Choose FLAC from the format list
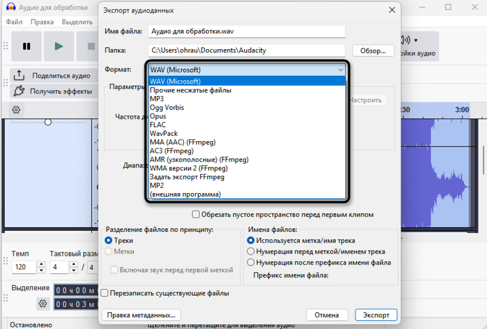Image resolution: width=487 pixels, height=329 pixels. click(247, 125)
